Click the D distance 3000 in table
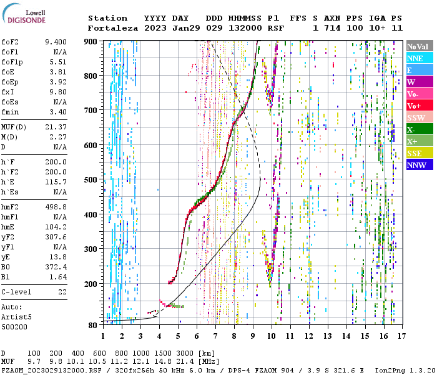Image resolution: width=437 pixels, height=375 pixels. [x=185, y=354]
